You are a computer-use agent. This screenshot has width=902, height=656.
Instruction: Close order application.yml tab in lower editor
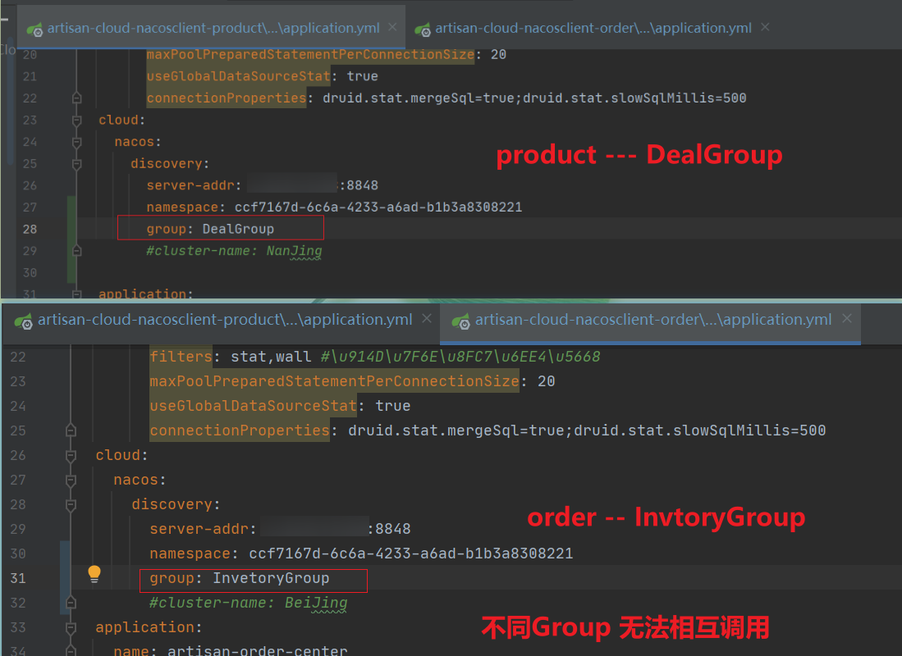click(x=847, y=318)
